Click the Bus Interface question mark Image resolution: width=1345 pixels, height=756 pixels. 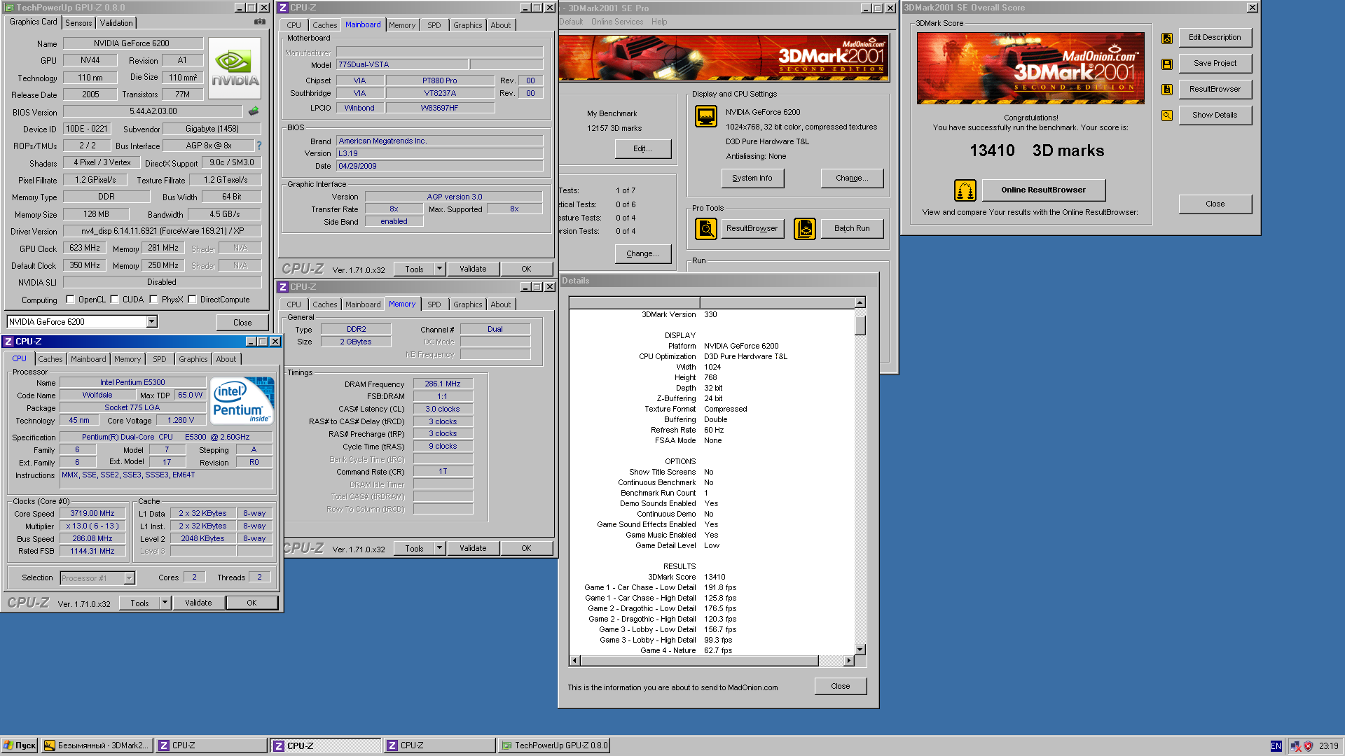tap(259, 146)
